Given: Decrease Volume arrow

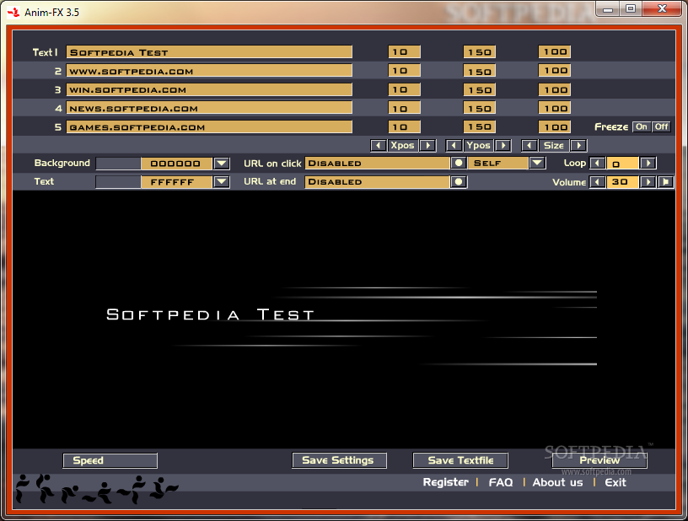Looking at the screenshot, I should coord(597,181).
